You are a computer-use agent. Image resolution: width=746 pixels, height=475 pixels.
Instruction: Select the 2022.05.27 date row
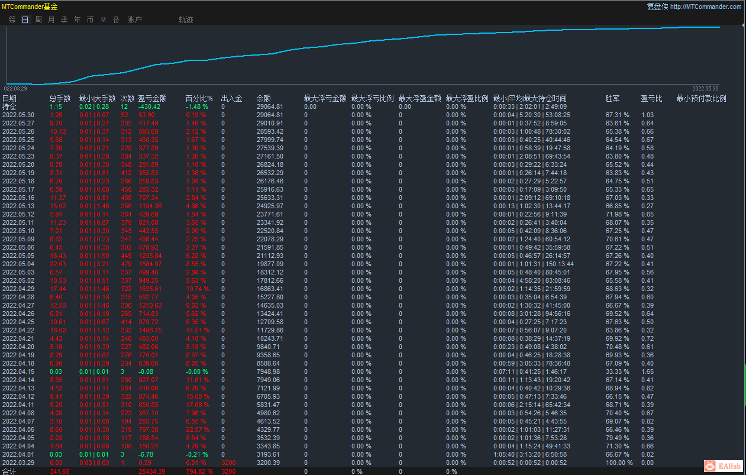tap(18, 123)
